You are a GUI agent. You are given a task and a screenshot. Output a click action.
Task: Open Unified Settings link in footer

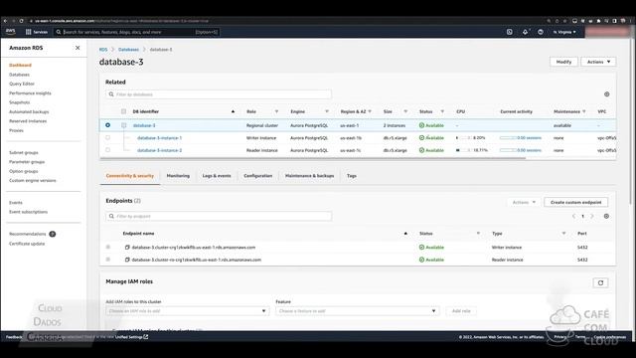[x=132, y=337]
